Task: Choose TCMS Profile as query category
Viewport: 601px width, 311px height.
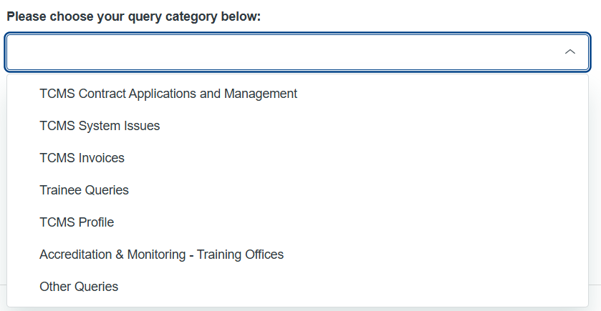Action: click(x=77, y=222)
